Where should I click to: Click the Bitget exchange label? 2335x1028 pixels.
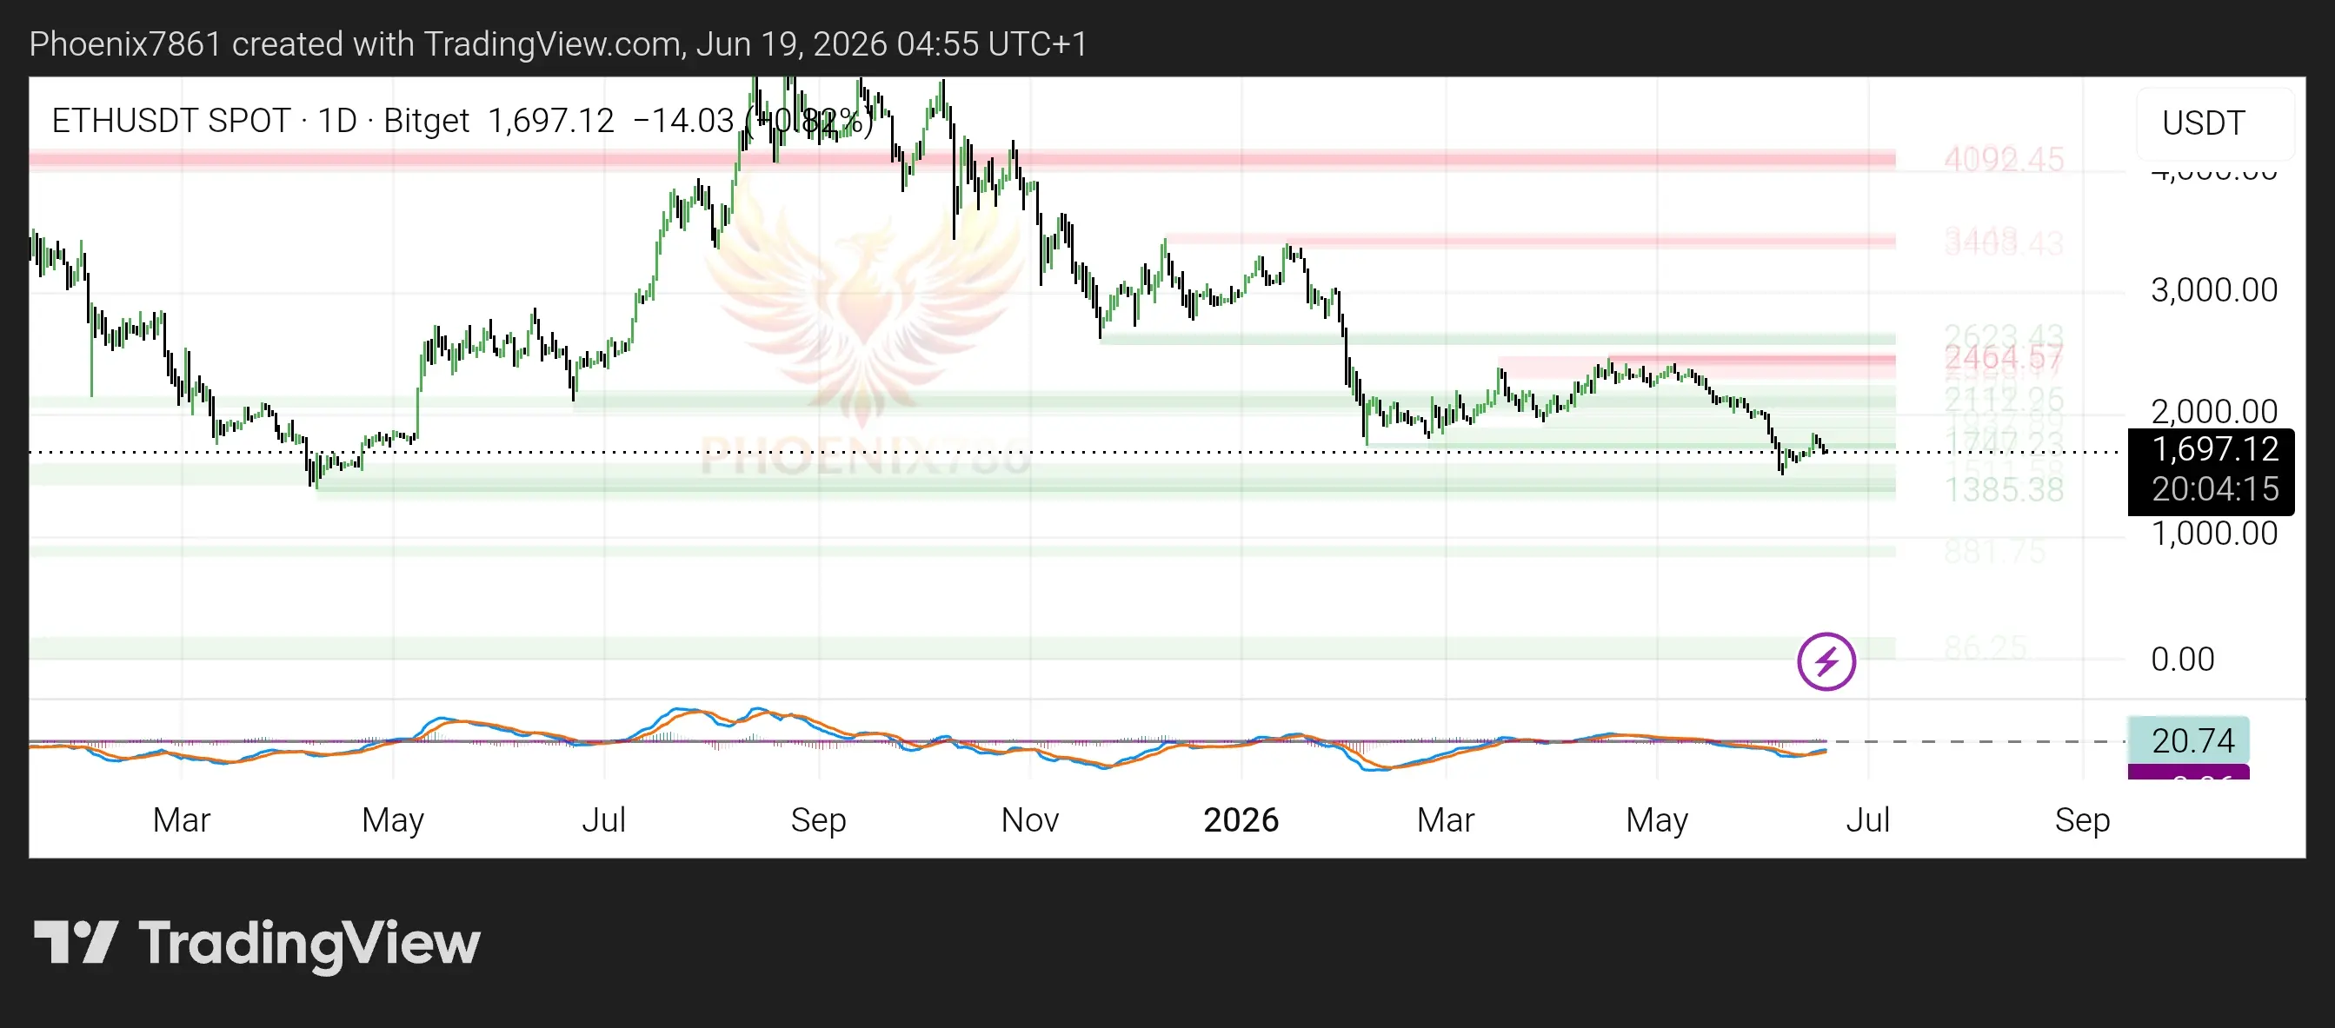pyautogui.click(x=426, y=121)
